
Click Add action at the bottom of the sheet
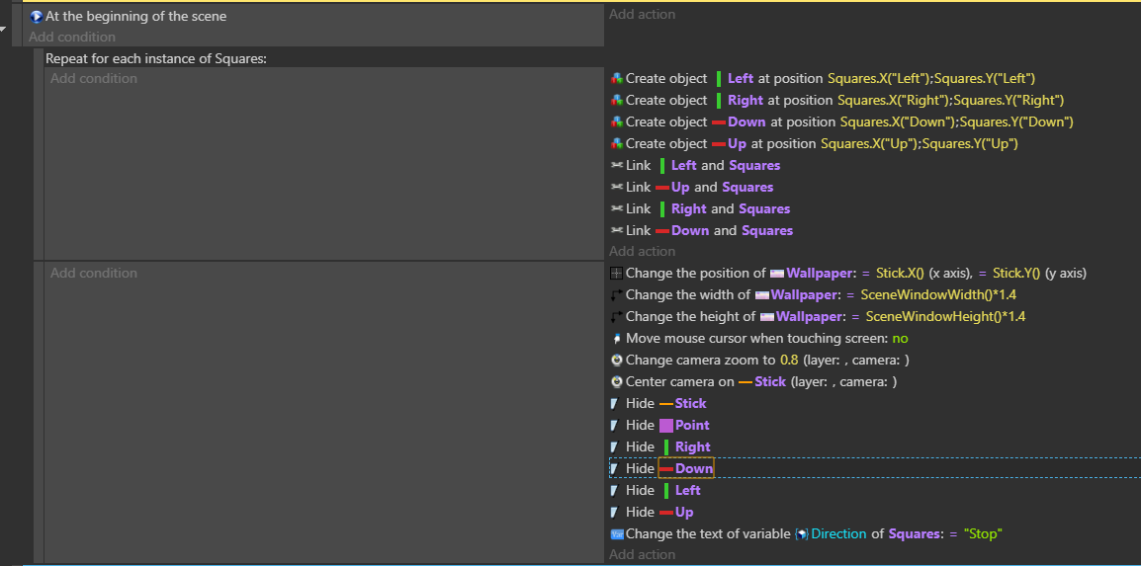tap(642, 555)
